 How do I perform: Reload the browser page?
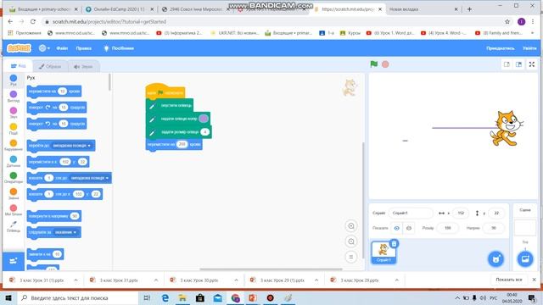click(x=33, y=21)
